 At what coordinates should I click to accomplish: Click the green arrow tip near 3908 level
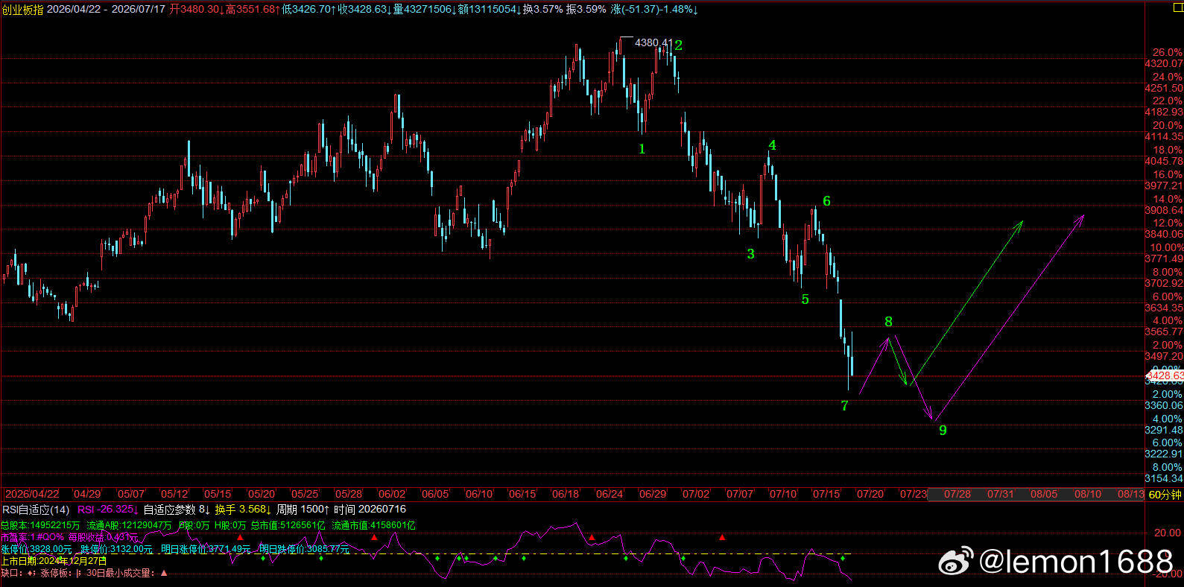1022,222
